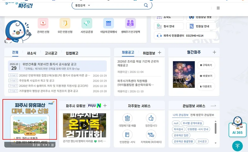Click the null tag
The height and width of the screenshot is (152, 248).
click(x=176, y=123)
